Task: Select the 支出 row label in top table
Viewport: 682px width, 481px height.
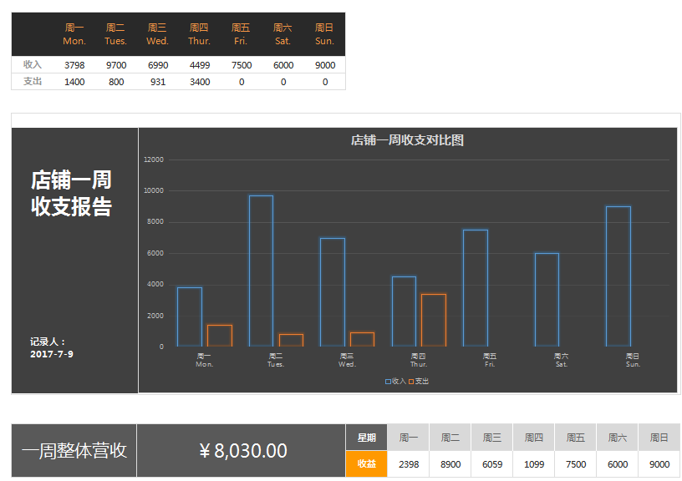Action: (x=33, y=82)
